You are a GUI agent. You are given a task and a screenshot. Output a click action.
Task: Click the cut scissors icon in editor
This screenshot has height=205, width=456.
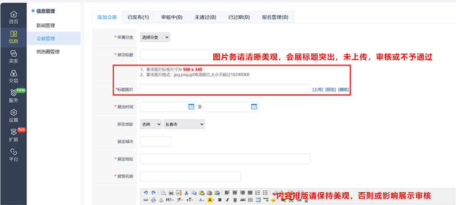pos(187,193)
